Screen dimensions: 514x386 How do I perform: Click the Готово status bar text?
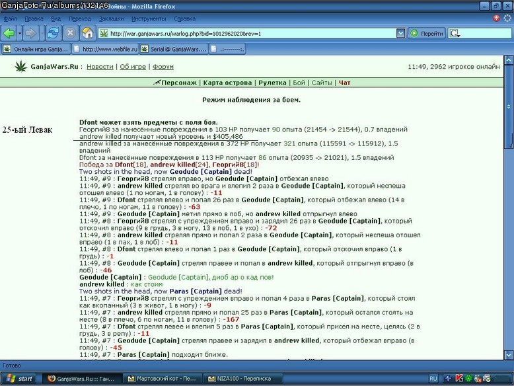click(x=11, y=366)
